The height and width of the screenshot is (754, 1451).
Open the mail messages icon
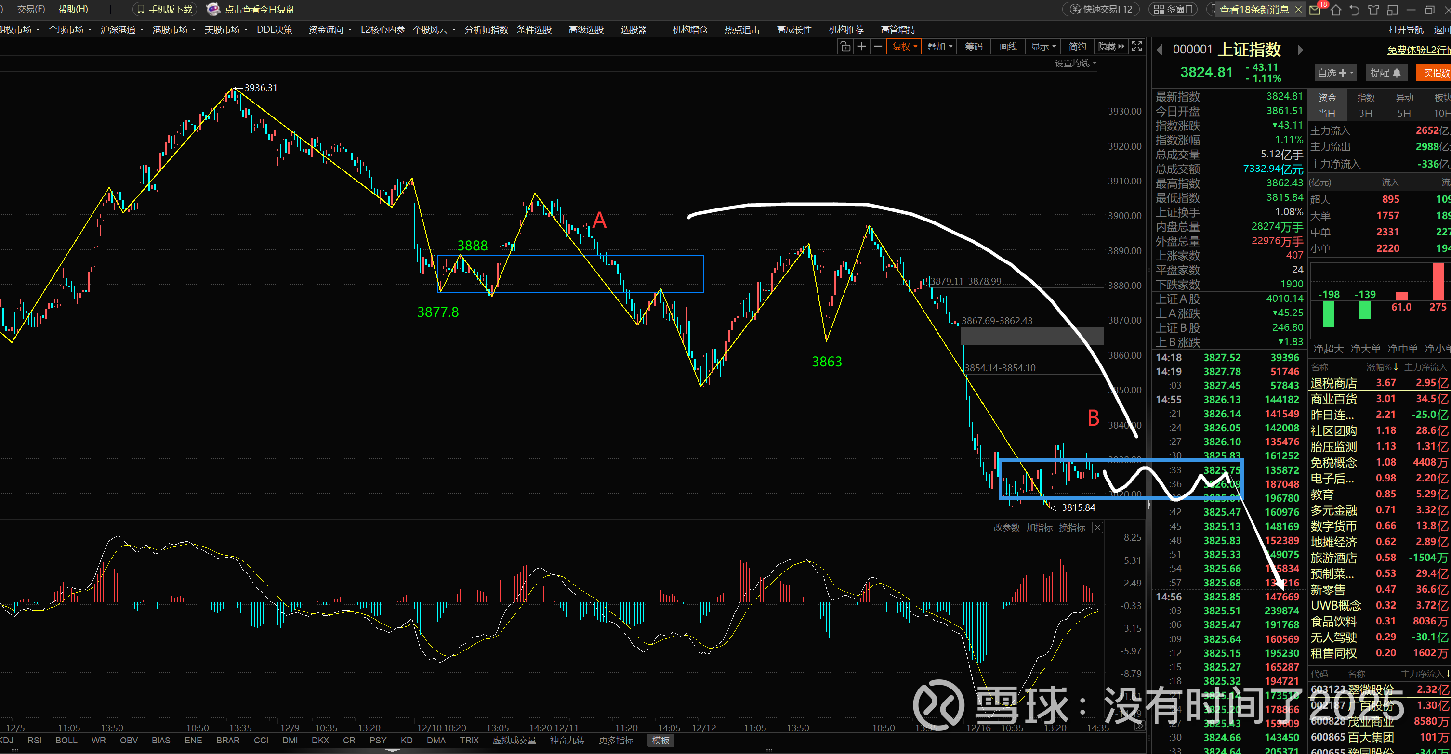[x=1315, y=10]
